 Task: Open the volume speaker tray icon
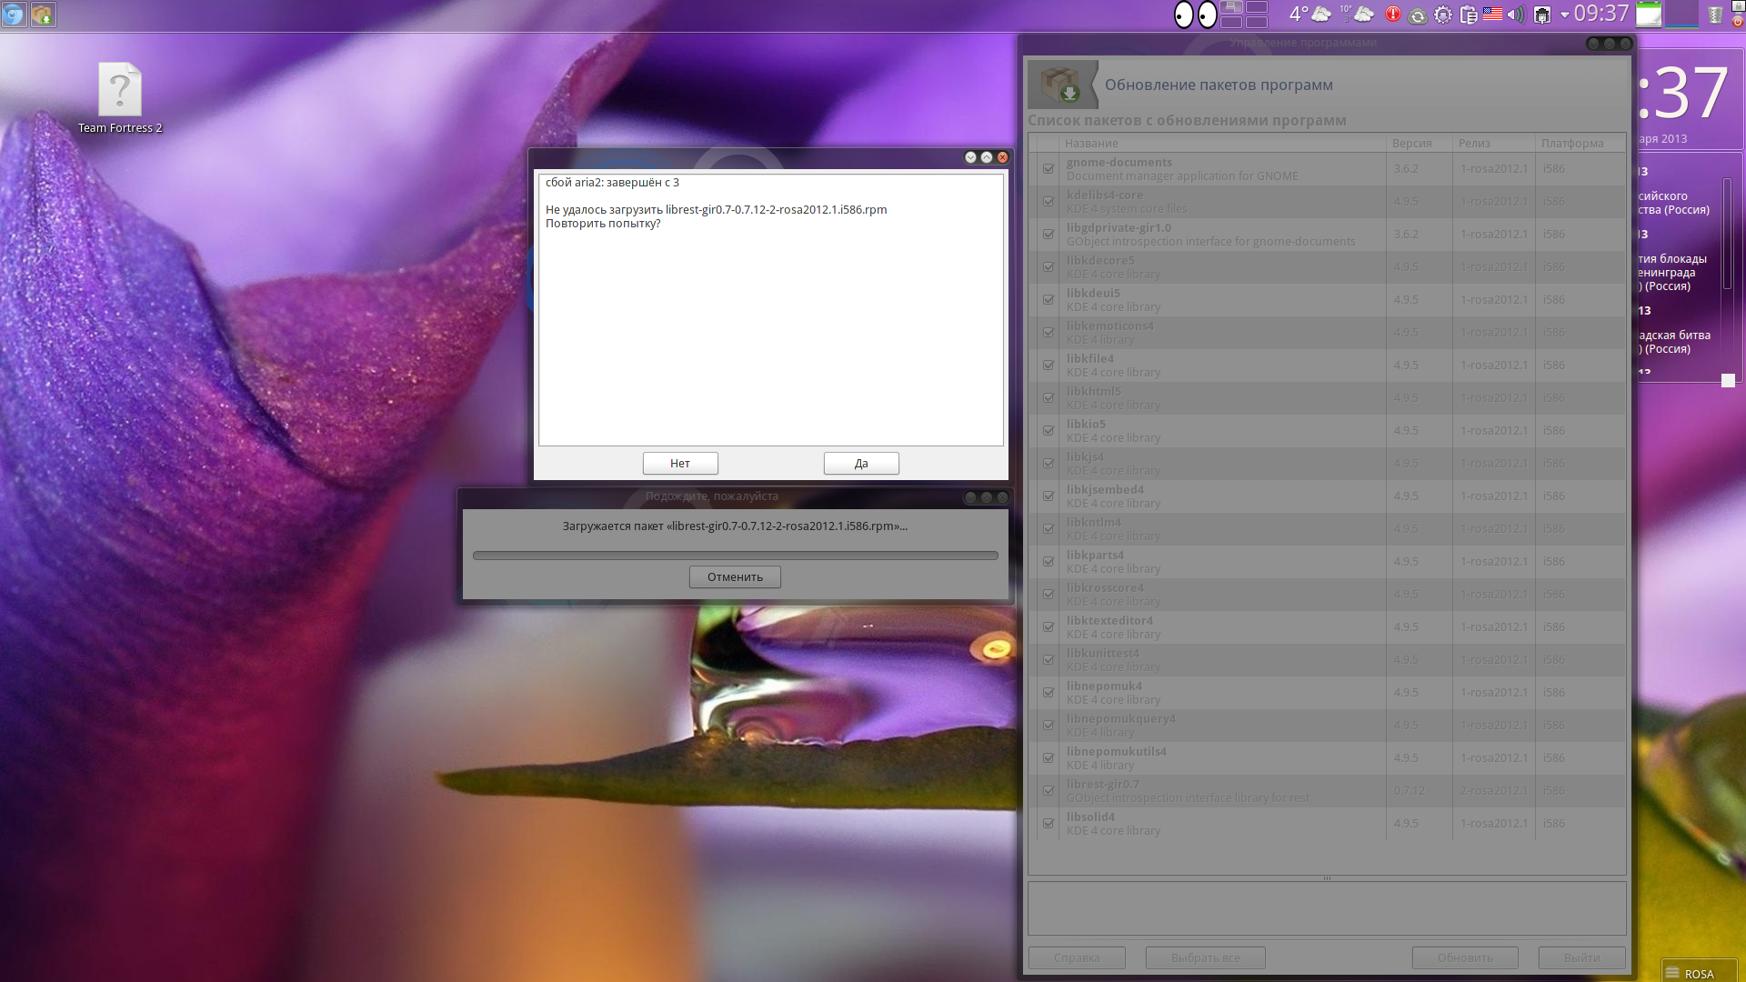click(x=1515, y=15)
